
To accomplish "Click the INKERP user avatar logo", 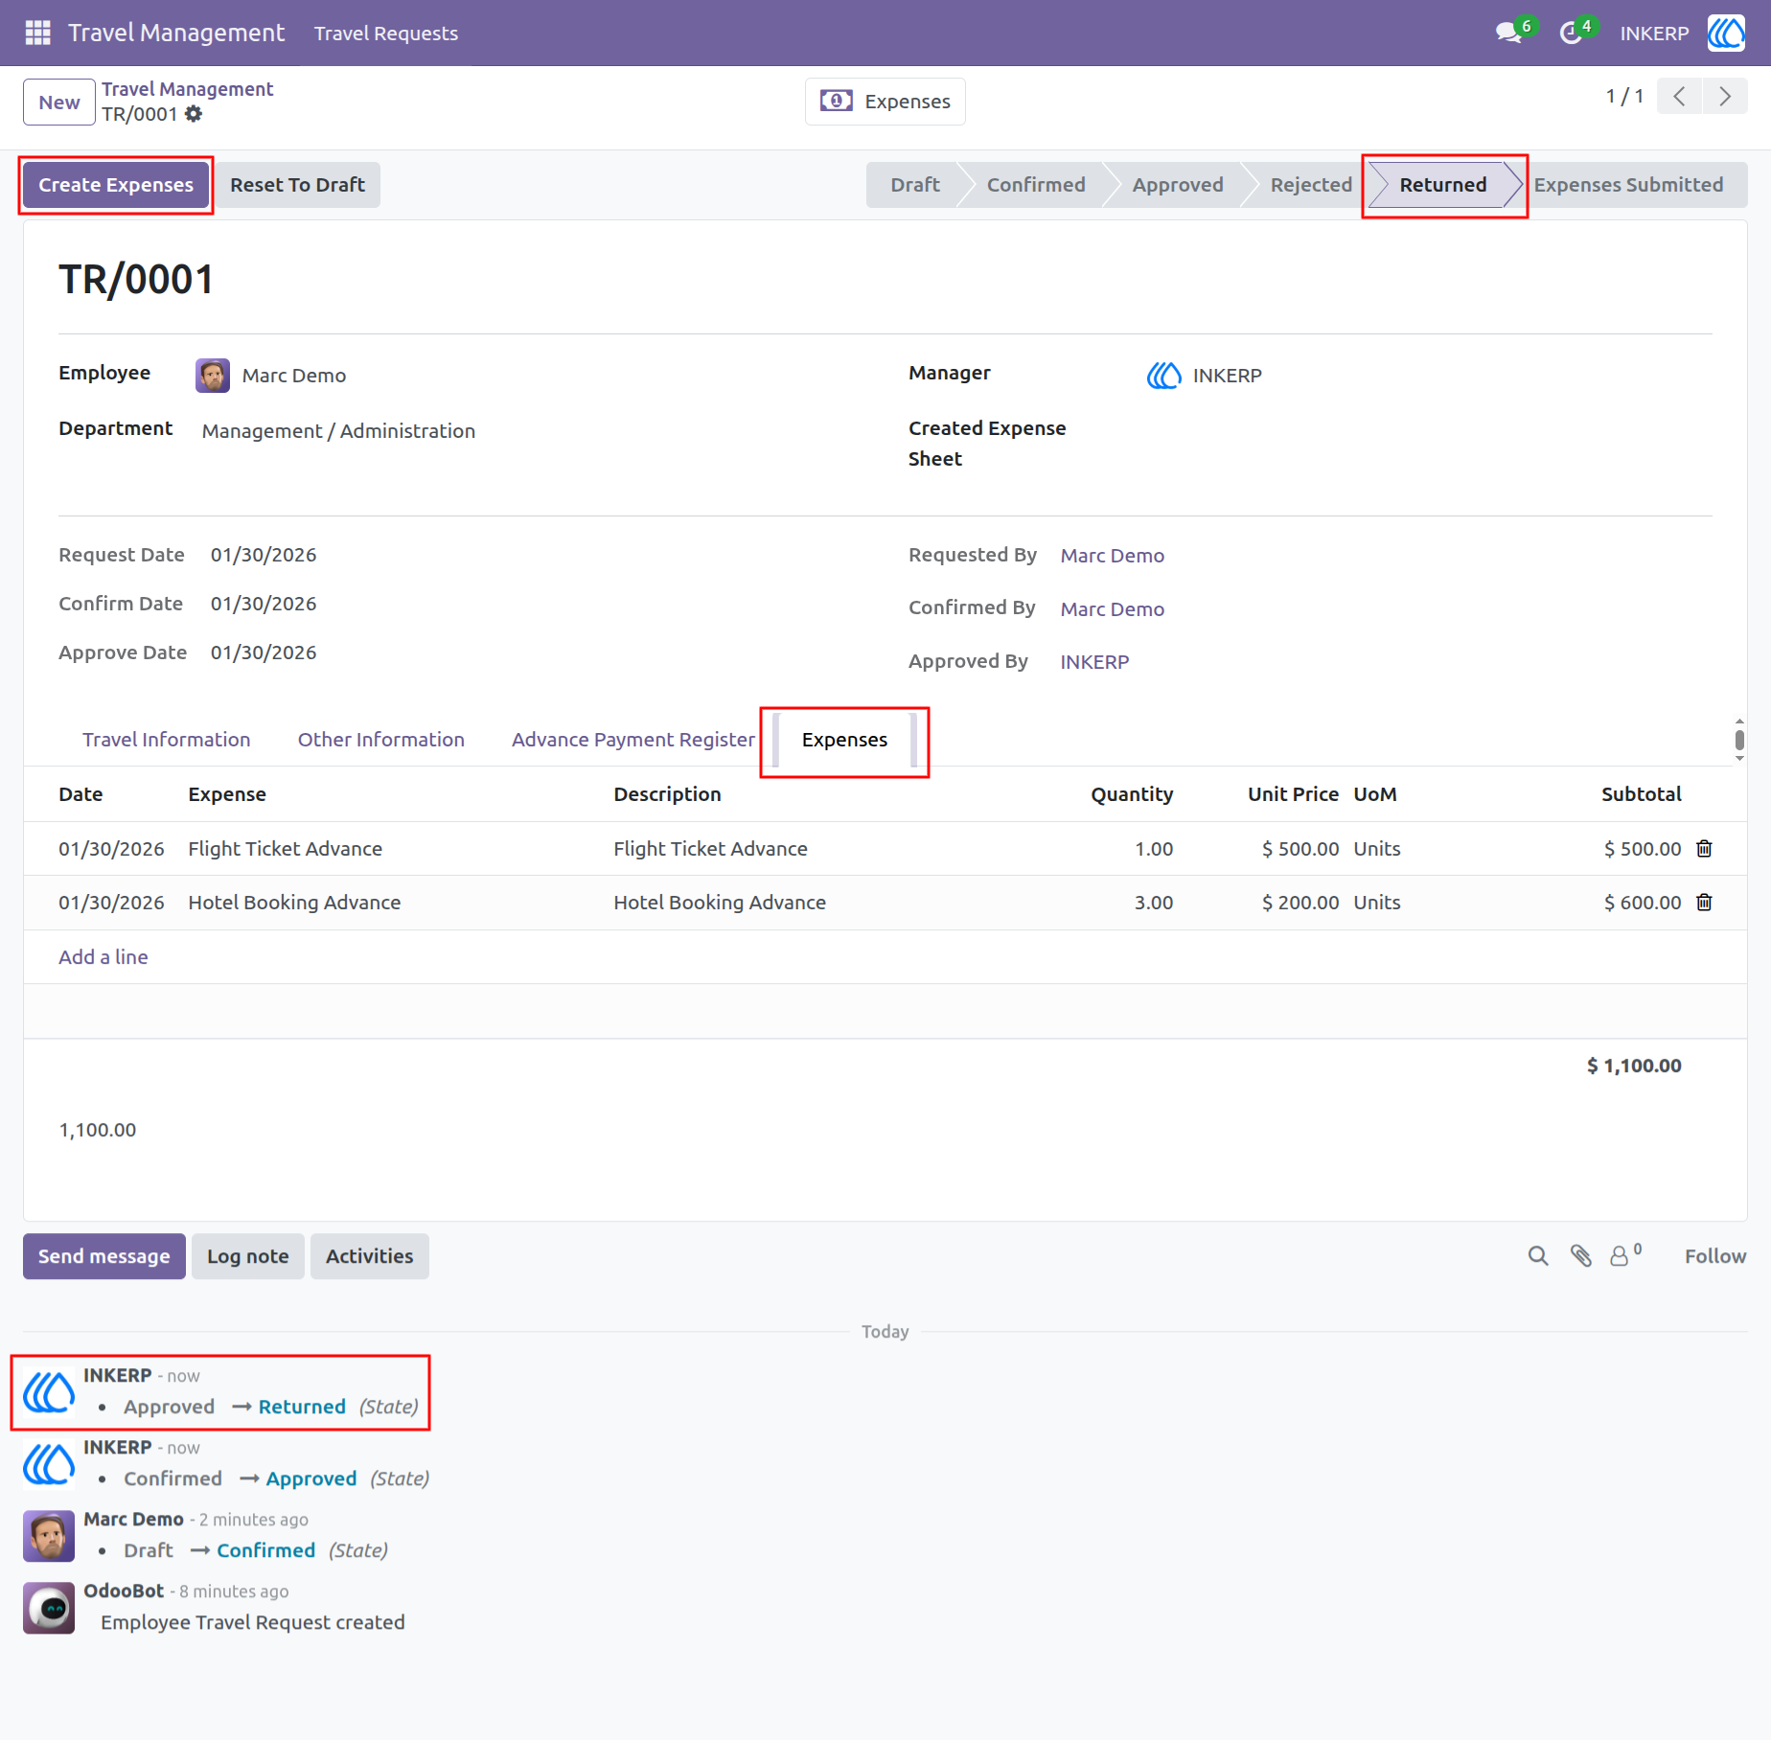I will coord(1726,33).
